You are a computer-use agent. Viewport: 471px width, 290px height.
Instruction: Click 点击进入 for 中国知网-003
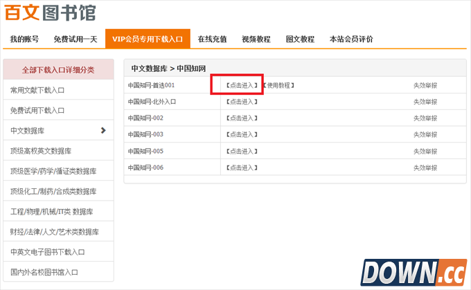pyautogui.click(x=242, y=134)
